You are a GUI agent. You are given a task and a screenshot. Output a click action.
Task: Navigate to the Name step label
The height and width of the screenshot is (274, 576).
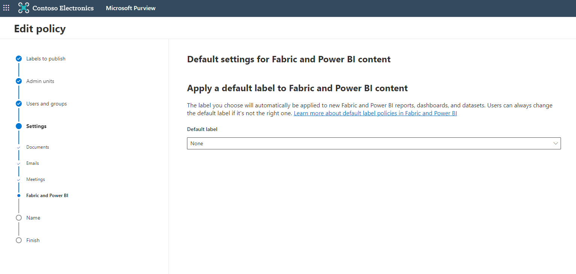pyautogui.click(x=33, y=218)
